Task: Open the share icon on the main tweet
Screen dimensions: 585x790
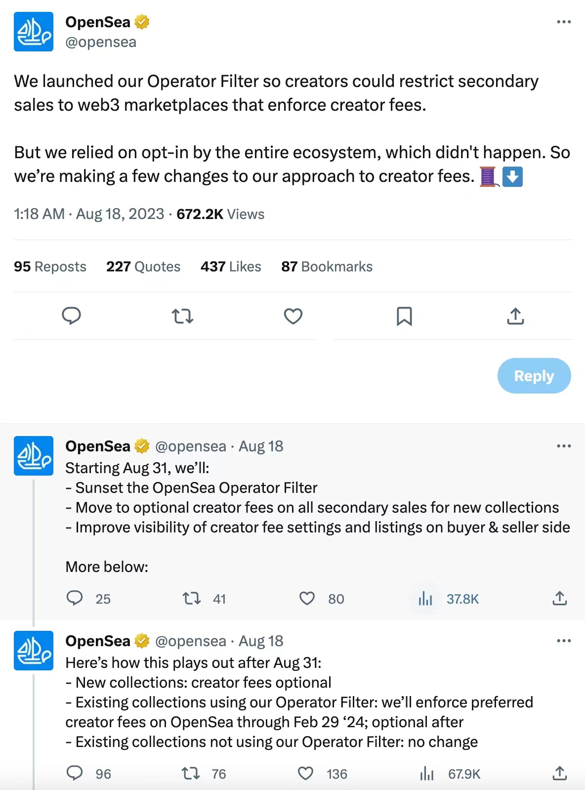Action: 515,316
